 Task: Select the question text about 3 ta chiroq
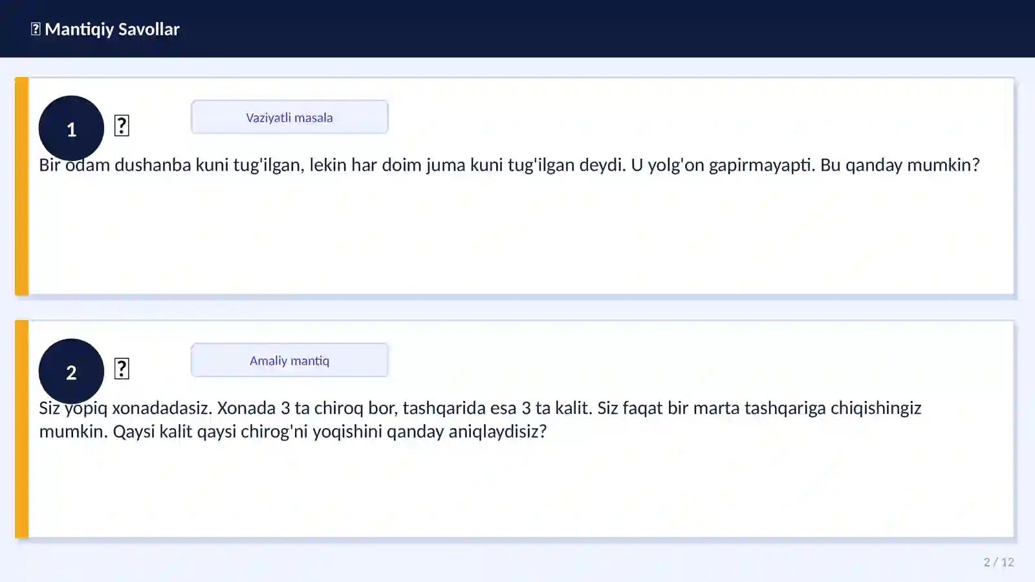480,420
